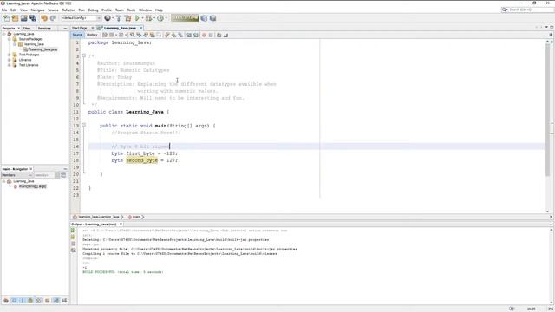Click the Stop Macro Recording icon
Image resolution: width=555 pixels, height=312 pixels.
(x=211, y=35)
